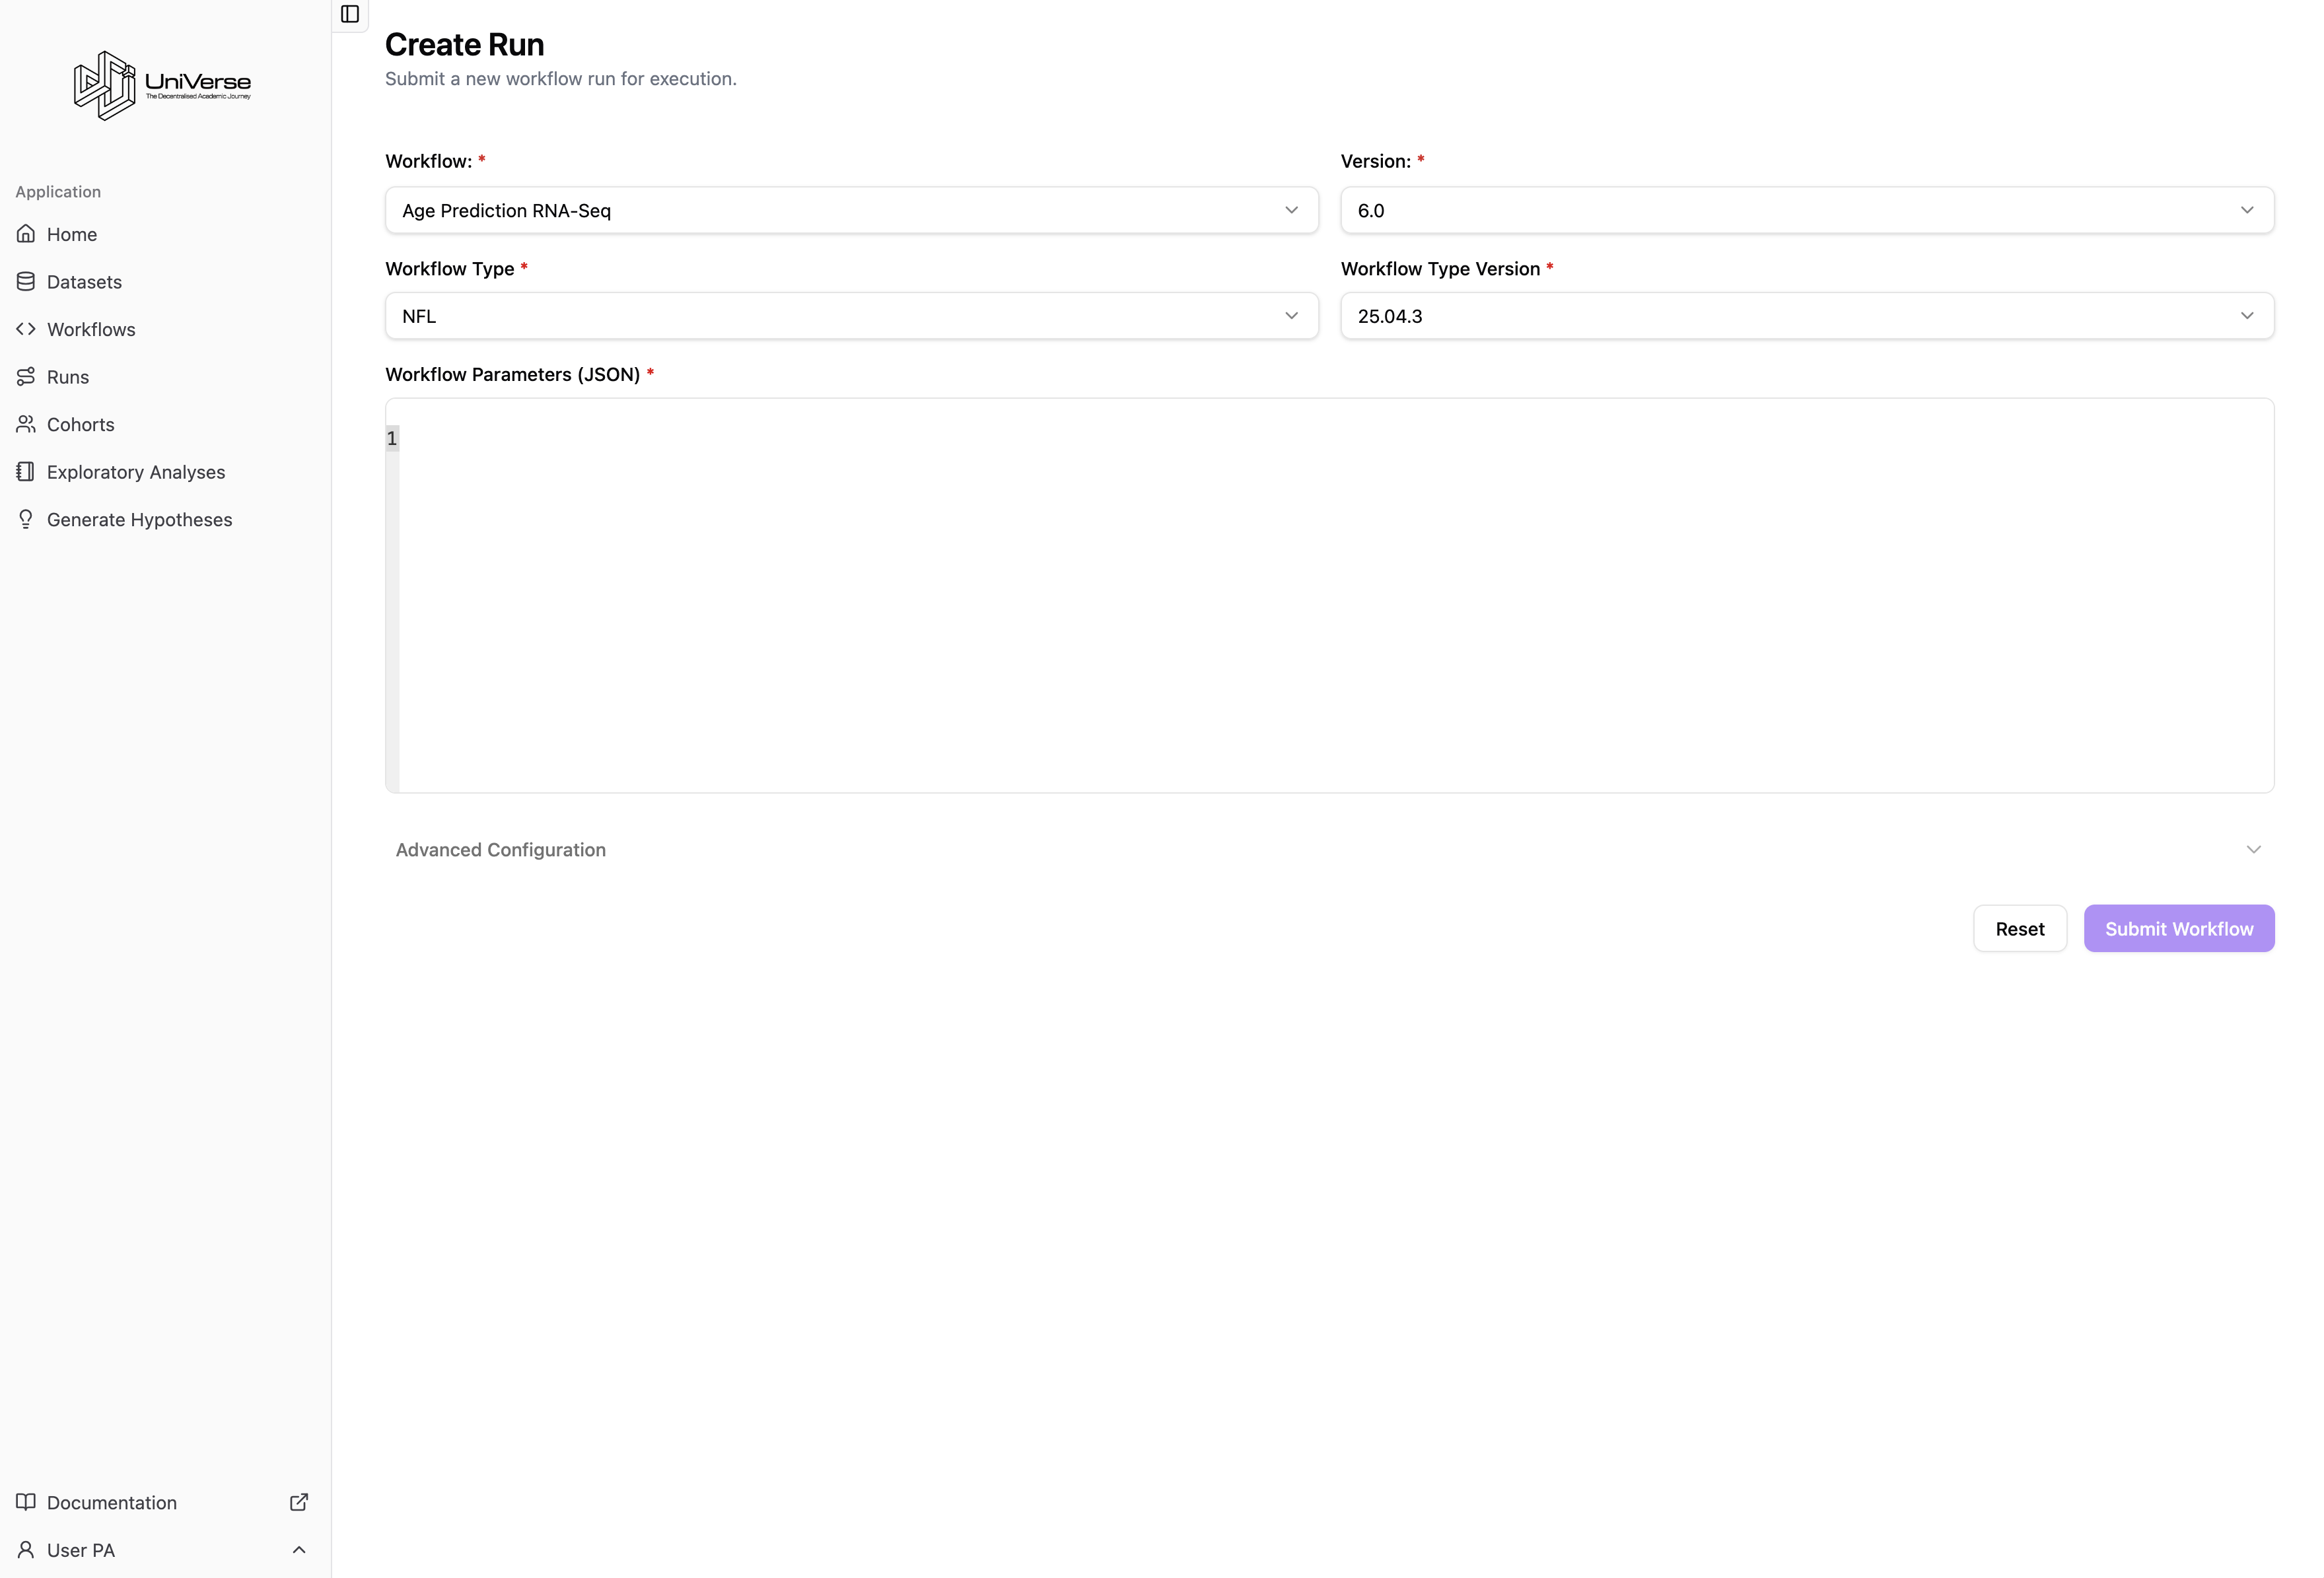Expand the Advanced Configuration section
Image resolution: width=2324 pixels, height=1578 pixels.
click(1329, 849)
